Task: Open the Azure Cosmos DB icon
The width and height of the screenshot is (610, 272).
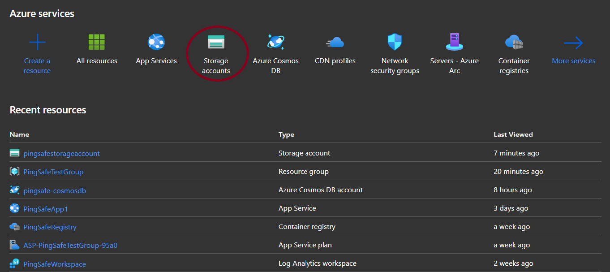Action: 275,42
